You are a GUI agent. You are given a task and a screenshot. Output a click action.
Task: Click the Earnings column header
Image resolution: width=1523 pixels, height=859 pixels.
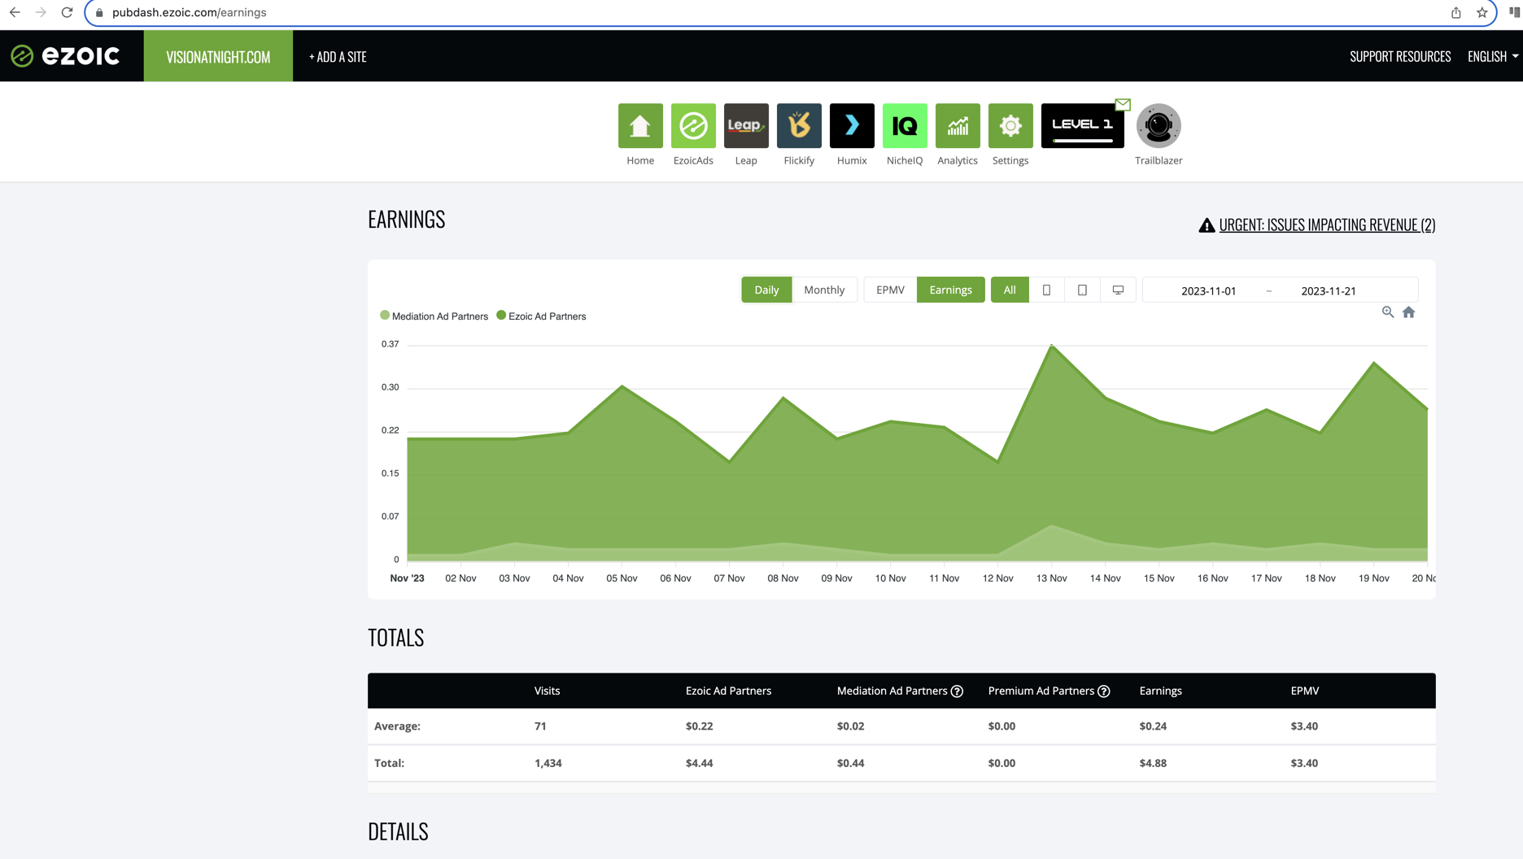point(1160,691)
